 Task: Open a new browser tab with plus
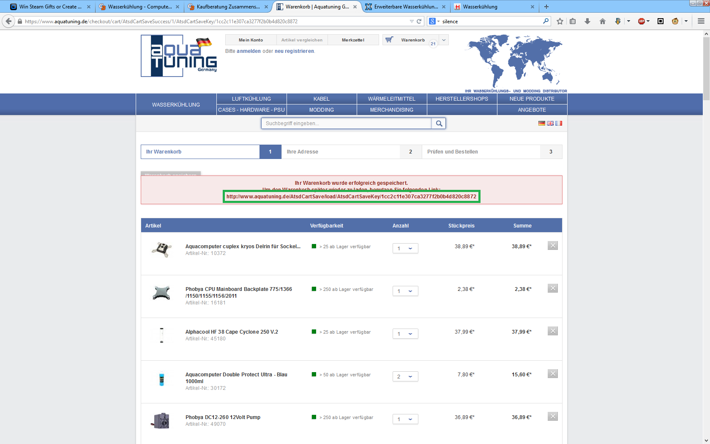(x=546, y=7)
